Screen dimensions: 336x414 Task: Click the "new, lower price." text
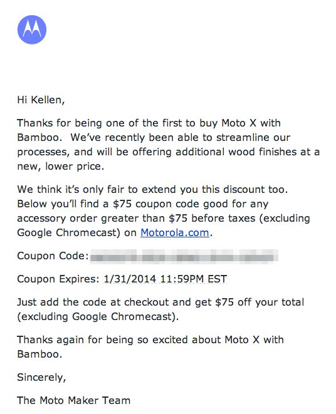click(x=61, y=167)
